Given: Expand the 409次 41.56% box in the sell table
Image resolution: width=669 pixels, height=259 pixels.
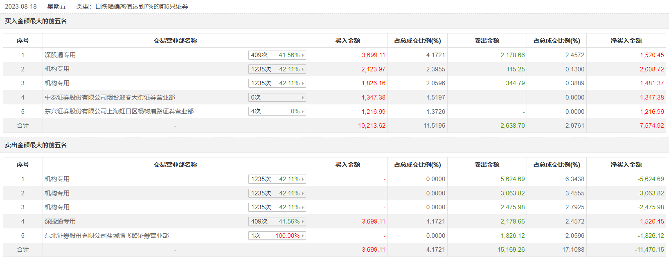Looking at the screenshot, I should 277,221.
